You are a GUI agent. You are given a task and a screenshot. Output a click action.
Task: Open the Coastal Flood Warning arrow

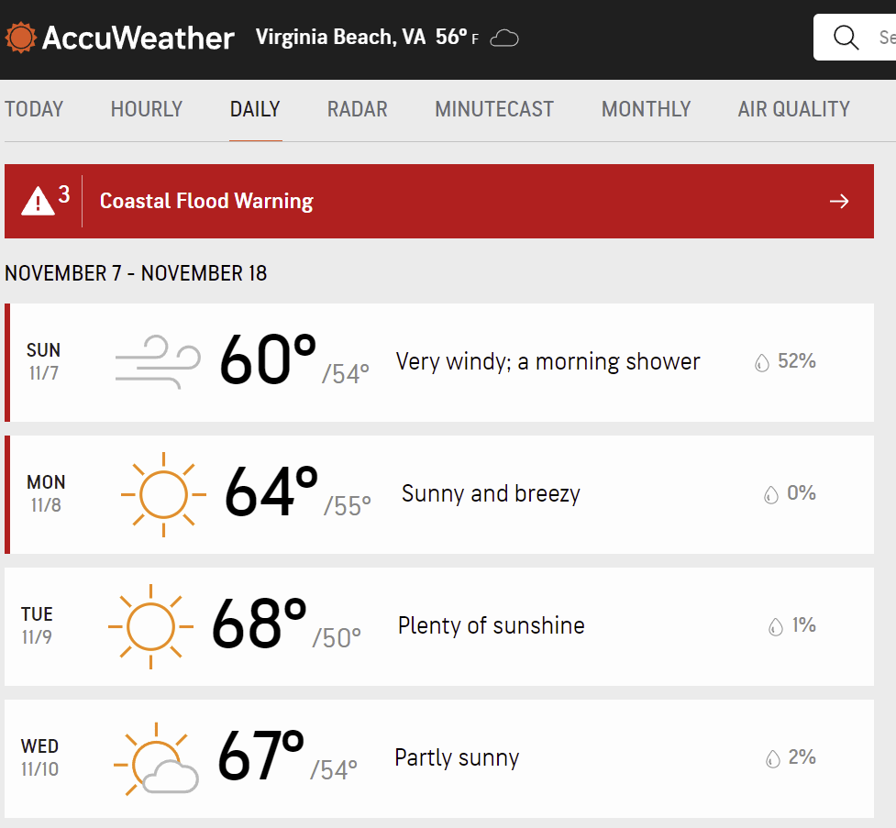[839, 201]
